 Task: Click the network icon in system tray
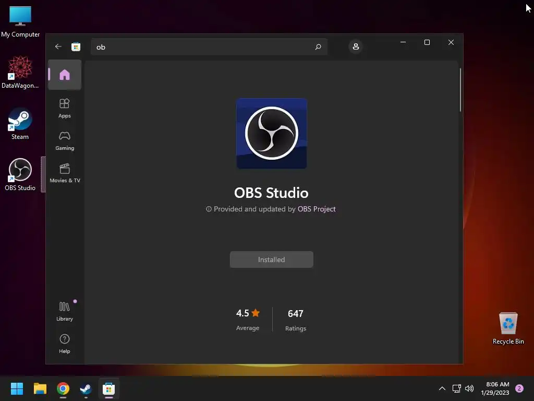click(456, 388)
